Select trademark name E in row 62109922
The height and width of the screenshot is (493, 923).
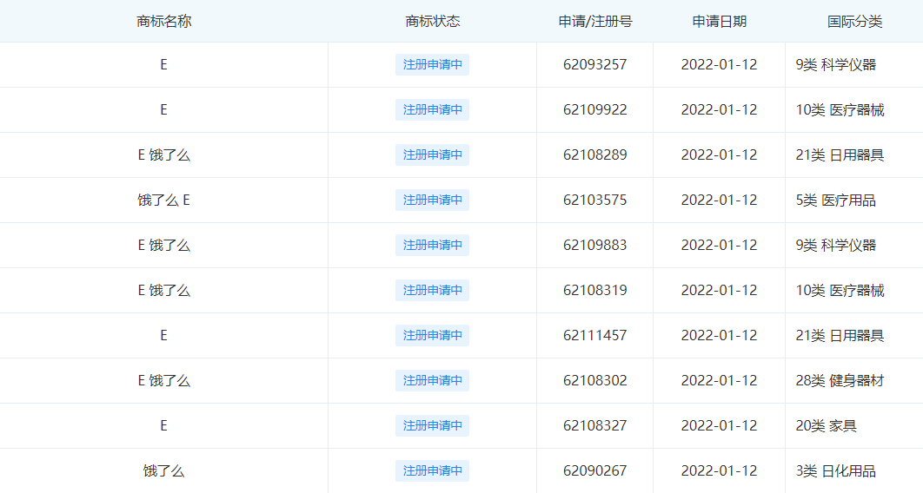coord(163,110)
